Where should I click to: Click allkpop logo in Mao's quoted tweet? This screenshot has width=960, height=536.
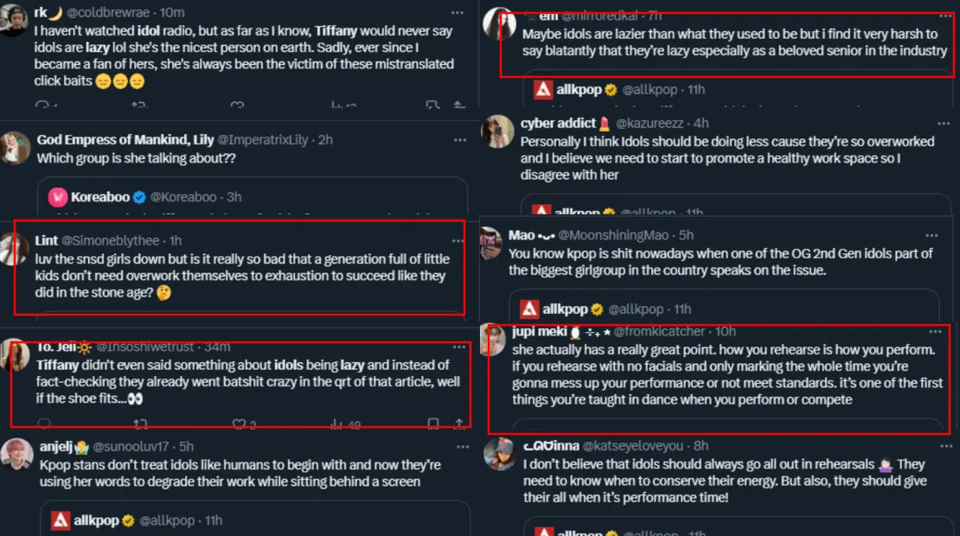529,309
